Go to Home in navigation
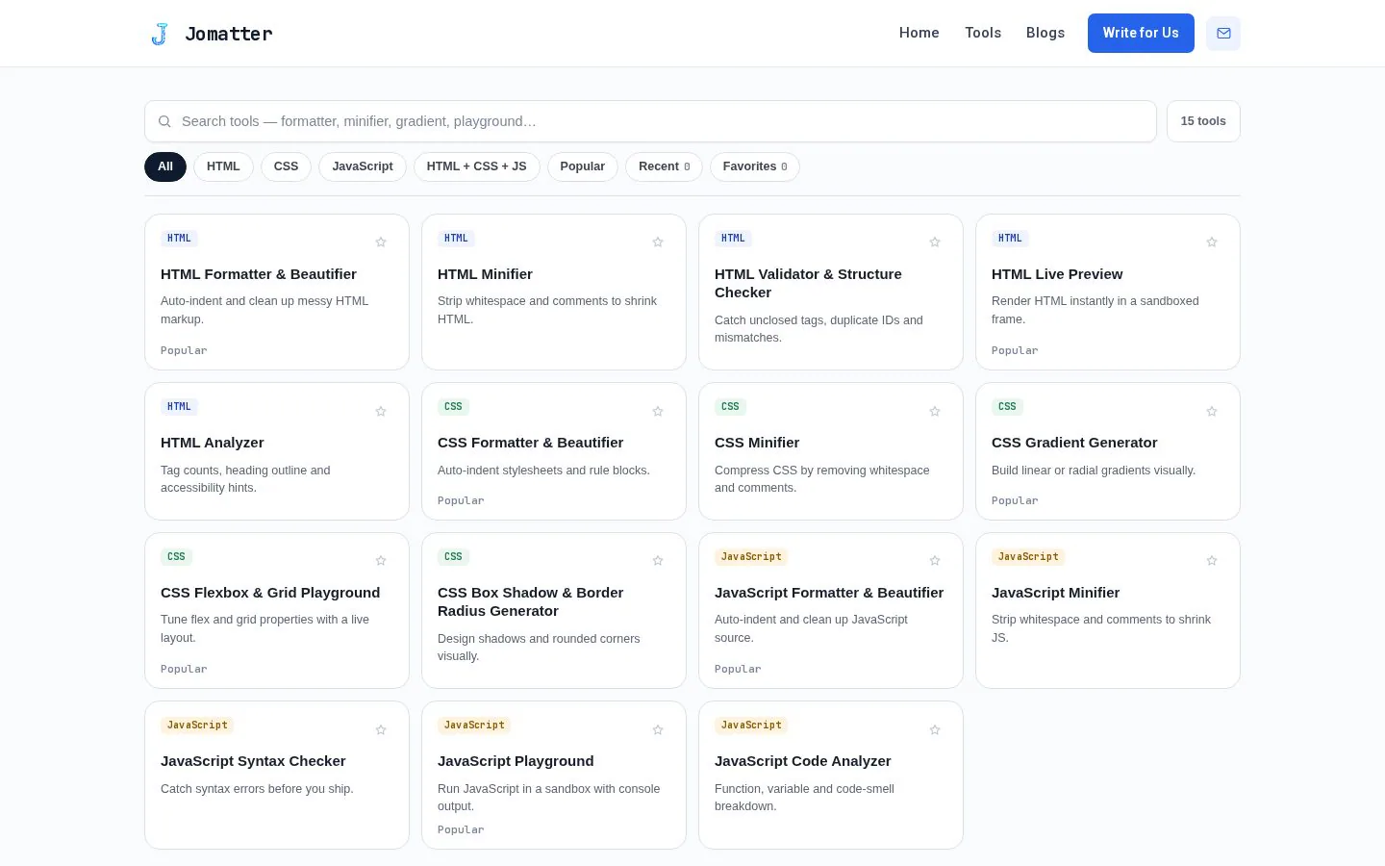 point(919,33)
